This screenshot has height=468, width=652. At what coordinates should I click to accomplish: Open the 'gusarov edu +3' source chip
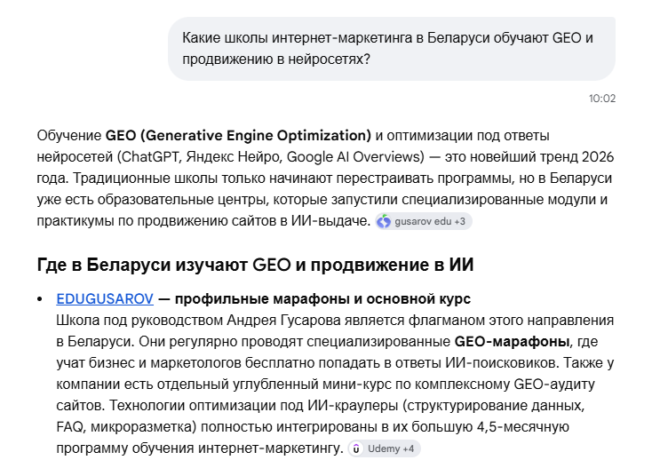(x=424, y=221)
